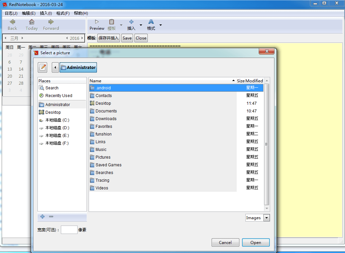The height and width of the screenshot is (253, 345).
Task: Select the Documents folder
Action: point(176,111)
